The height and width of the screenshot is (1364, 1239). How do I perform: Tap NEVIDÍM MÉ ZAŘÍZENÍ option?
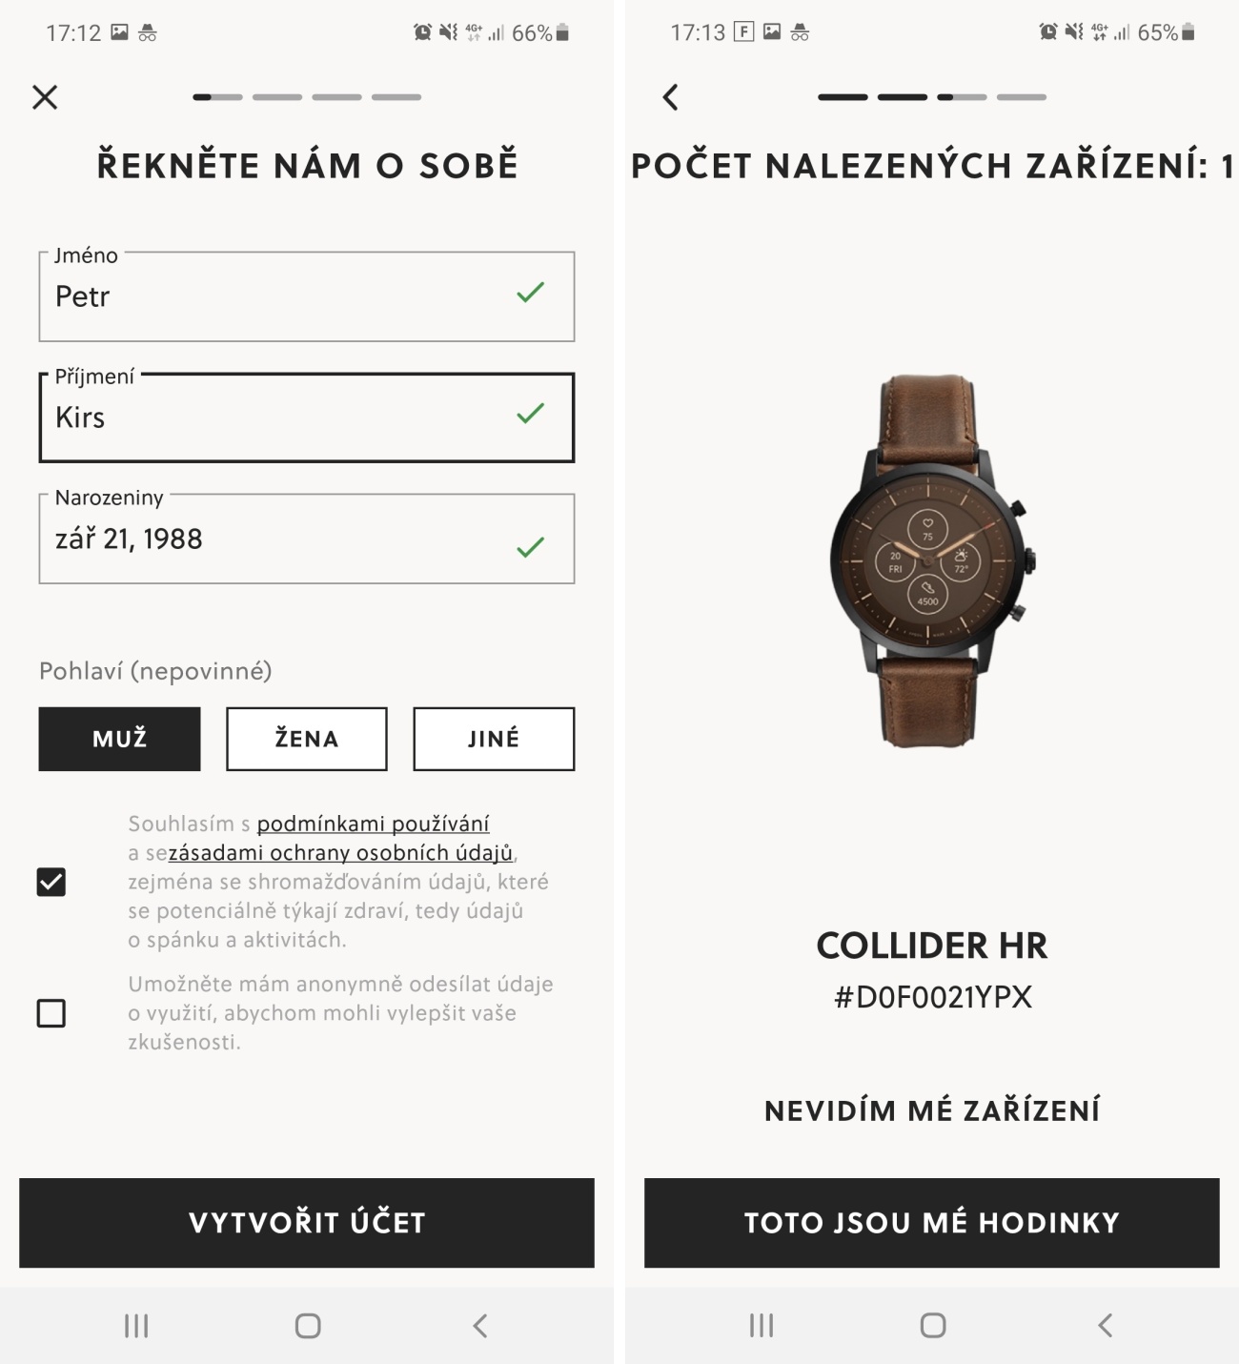point(932,1110)
